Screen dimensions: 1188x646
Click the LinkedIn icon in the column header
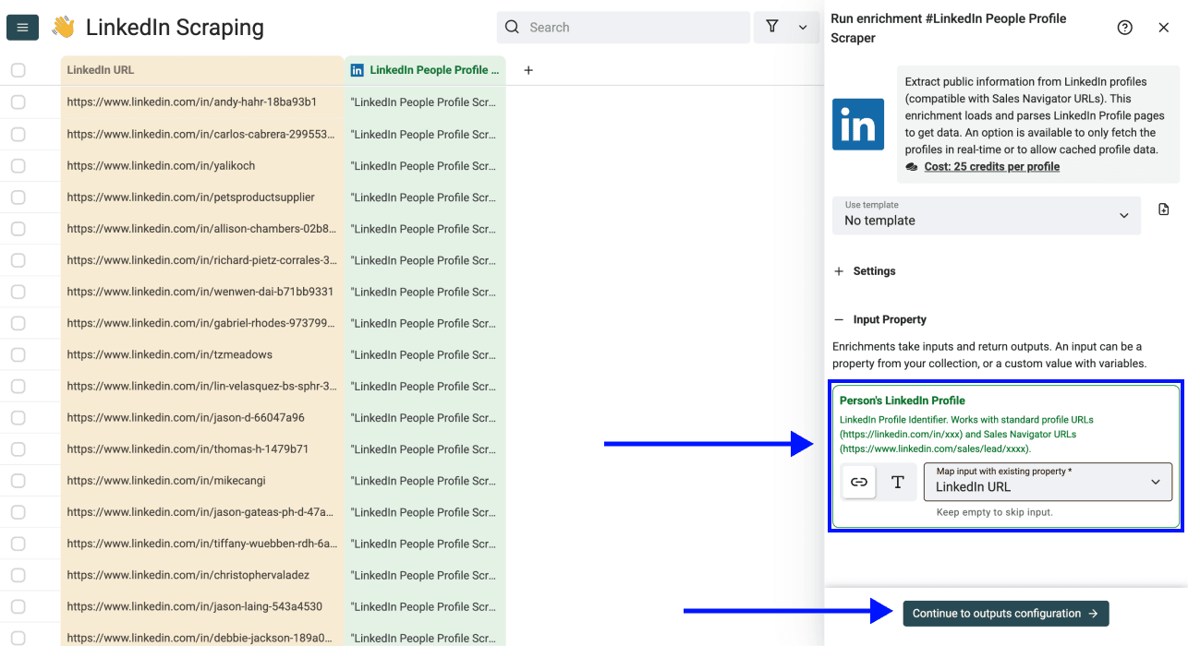[x=357, y=69]
